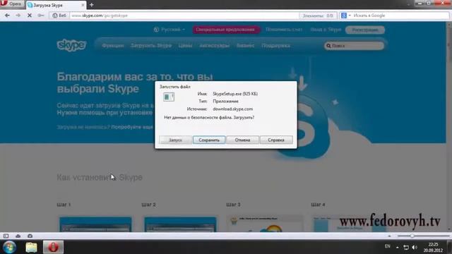Screen dimensions: 452x254
Task: Click the Веб site badge
Action: [59, 16]
